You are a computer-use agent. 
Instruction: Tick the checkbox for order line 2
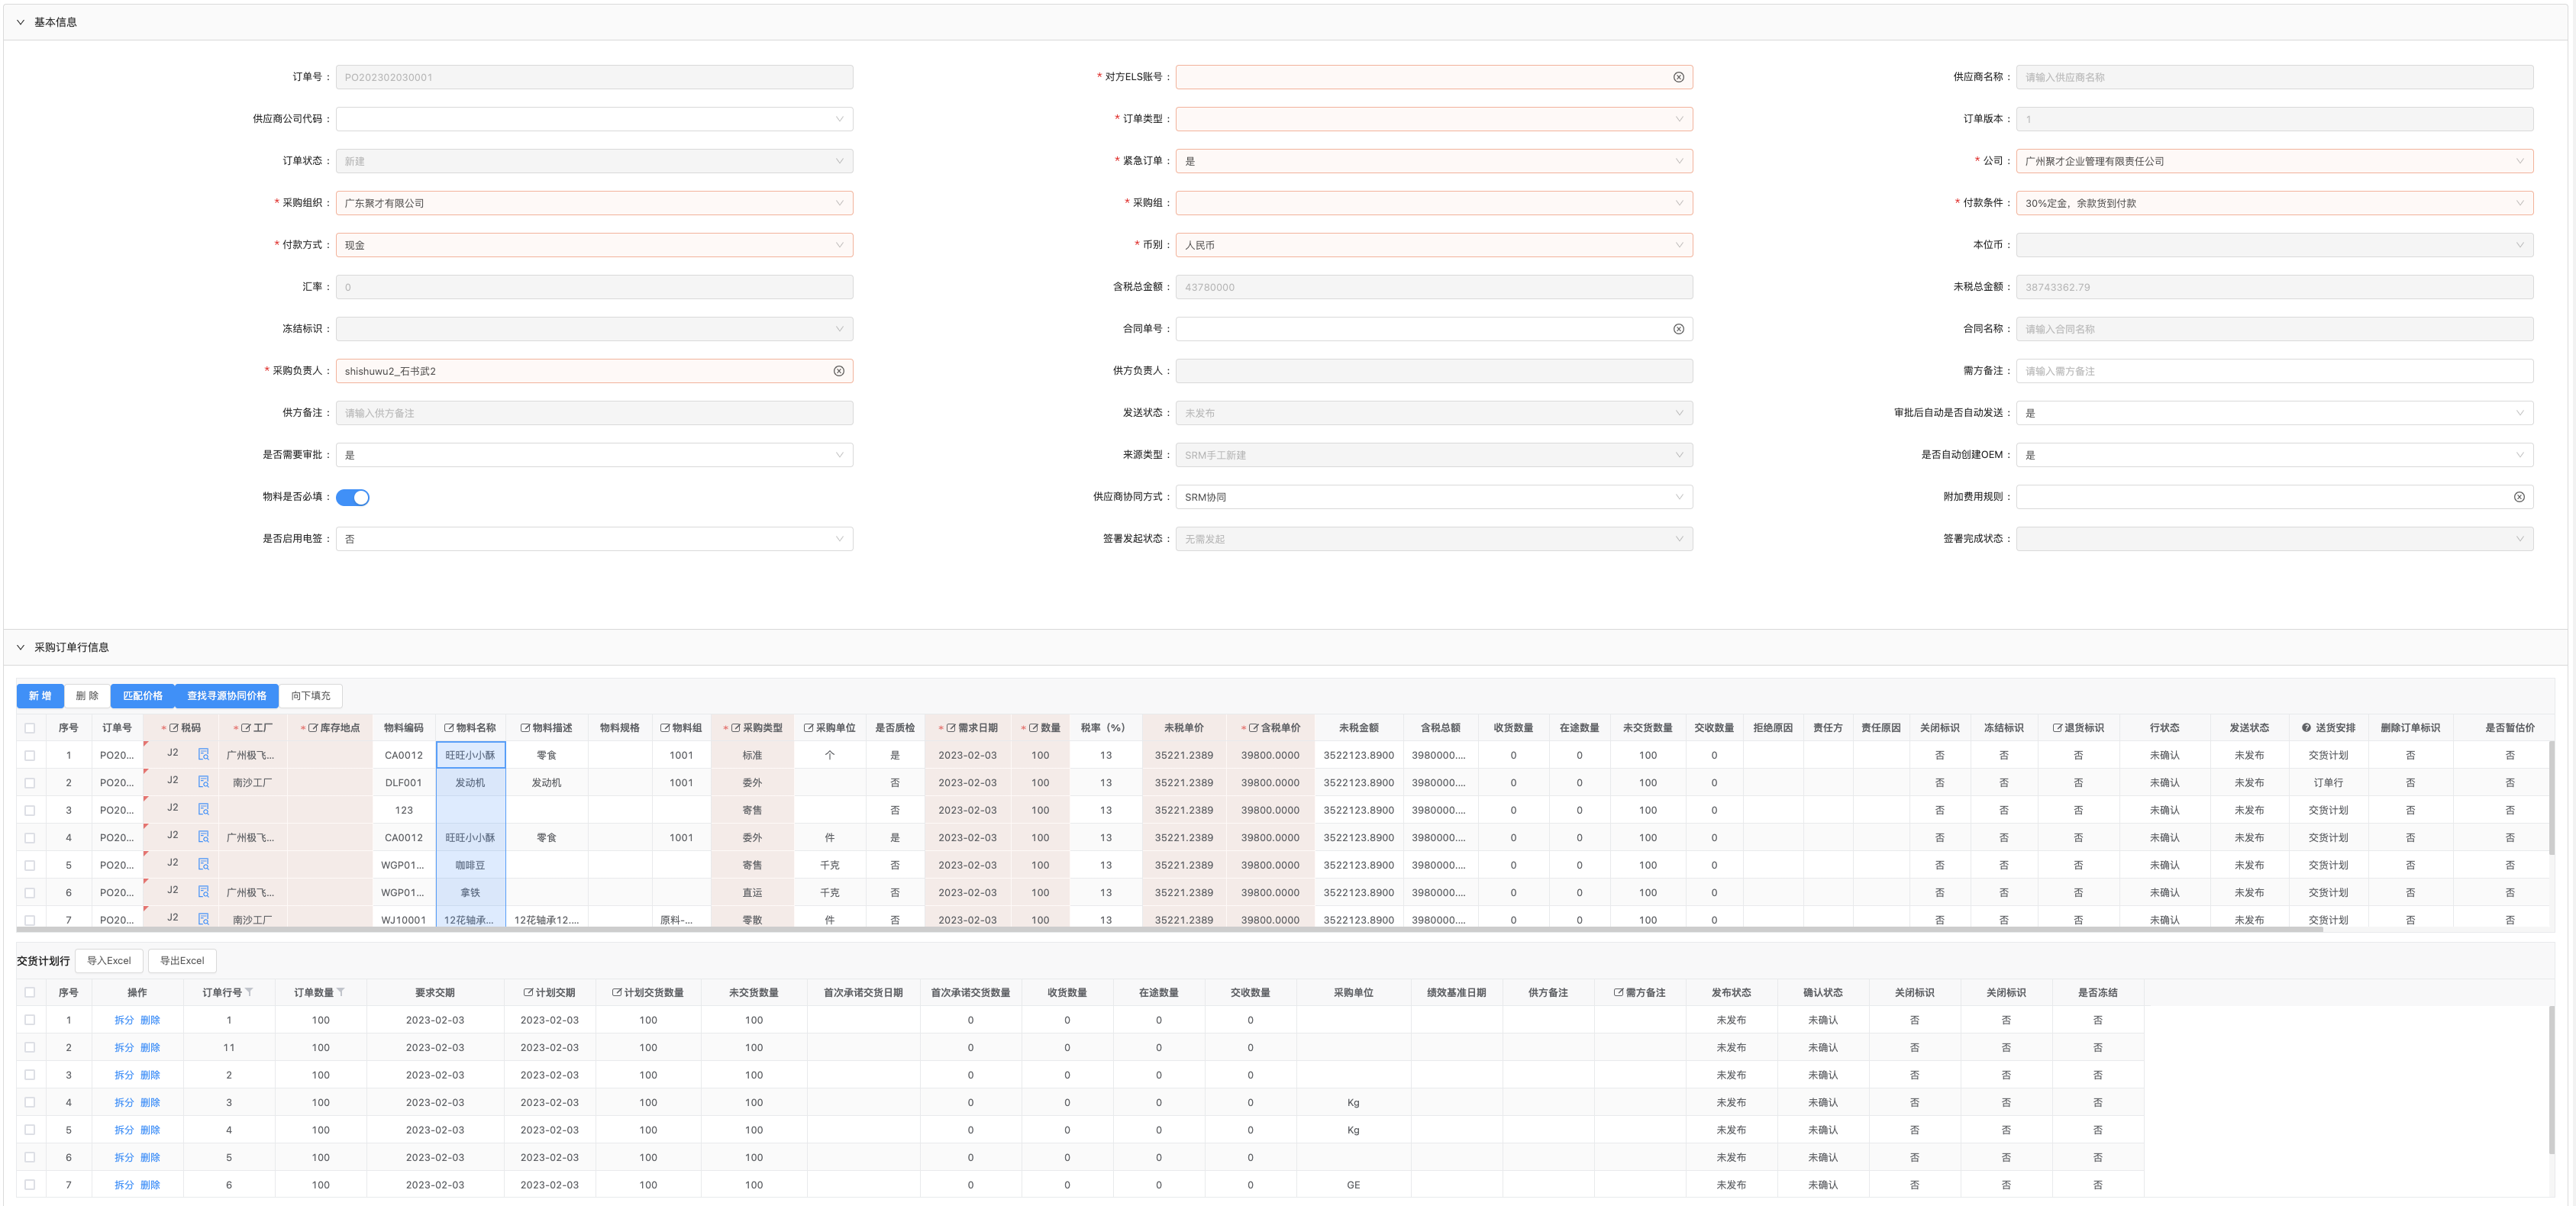tap(30, 783)
